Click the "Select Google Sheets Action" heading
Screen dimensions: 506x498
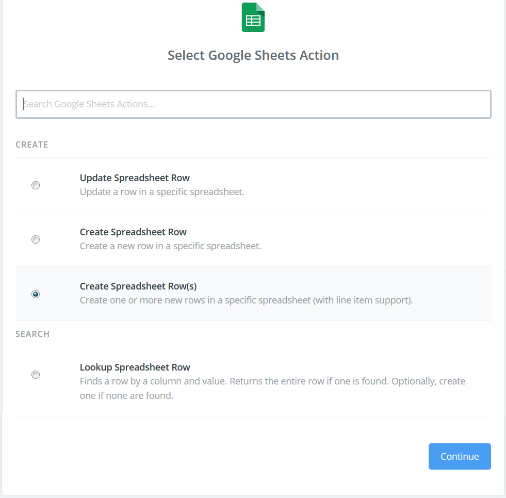[x=253, y=55]
